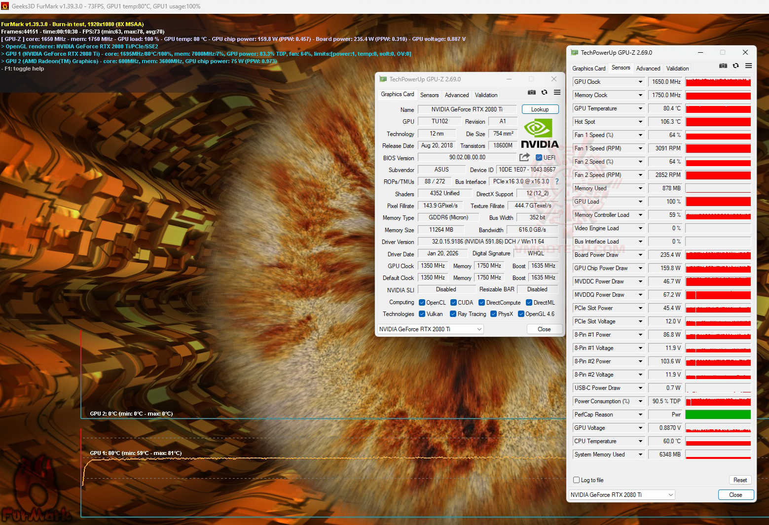Open the GPU Clock sensor dropdown
The height and width of the screenshot is (525, 769).
(x=640, y=82)
